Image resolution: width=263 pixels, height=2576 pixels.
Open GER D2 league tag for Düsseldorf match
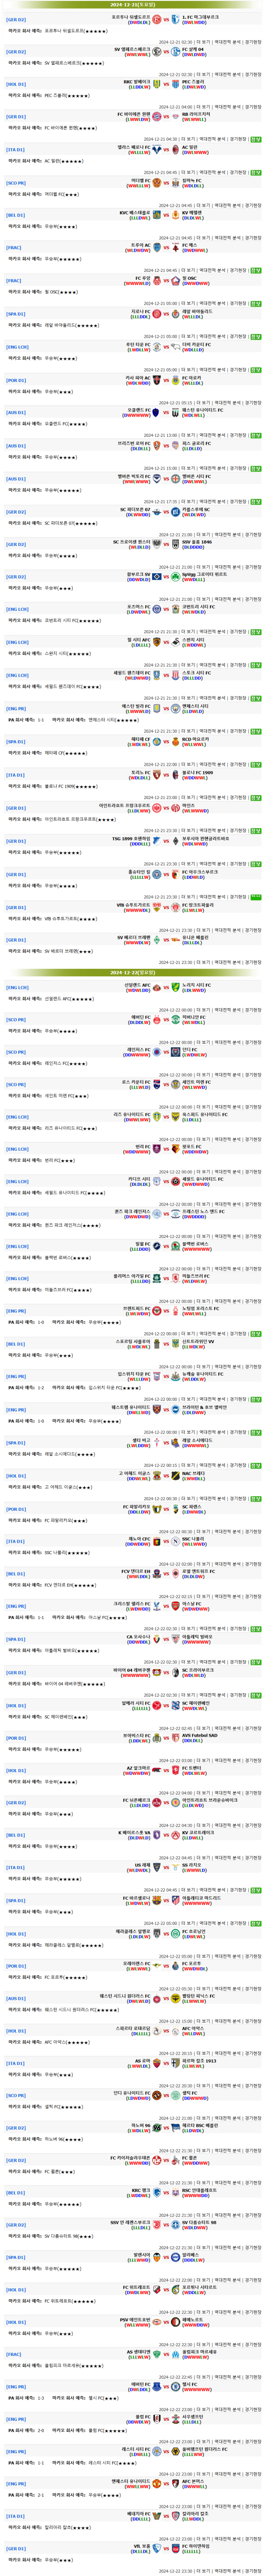pos(16,19)
